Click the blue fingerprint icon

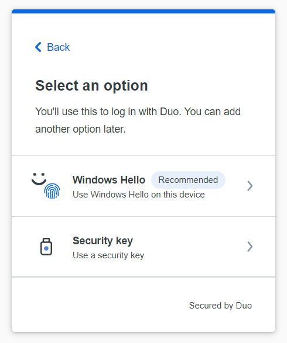pos(52,191)
